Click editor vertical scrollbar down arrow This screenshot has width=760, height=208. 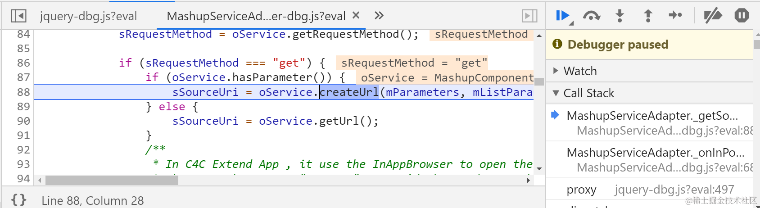click(539, 169)
